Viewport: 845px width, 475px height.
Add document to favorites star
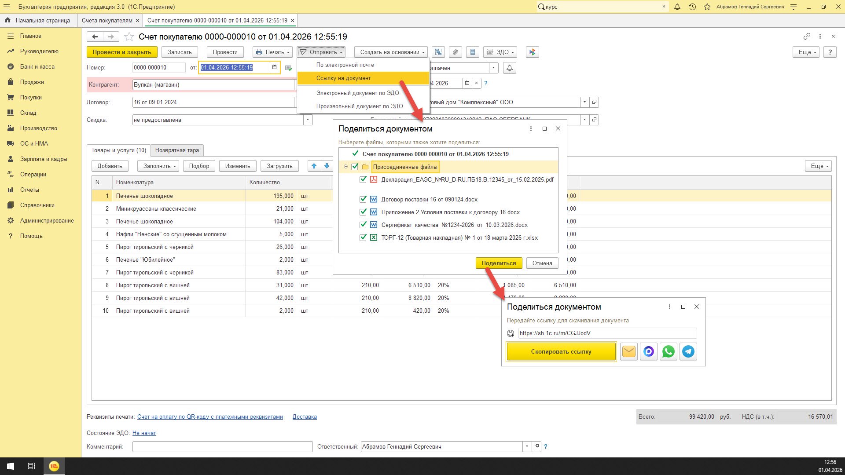[129, 37]
